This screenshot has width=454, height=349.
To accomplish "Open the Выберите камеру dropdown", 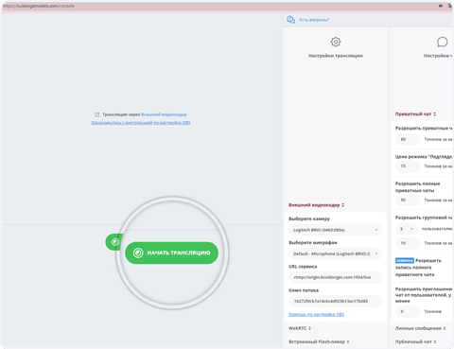I will [336, 230].
